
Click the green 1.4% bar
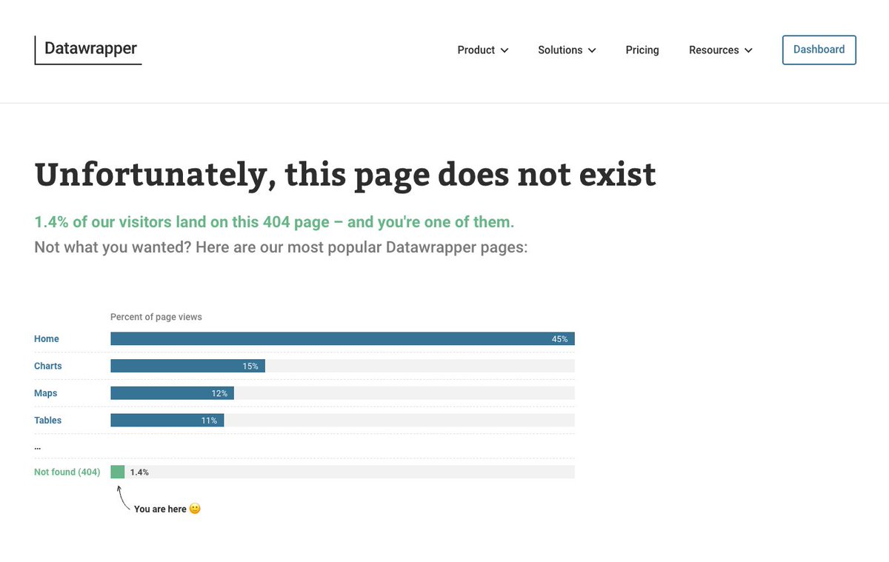coord(117,472)
